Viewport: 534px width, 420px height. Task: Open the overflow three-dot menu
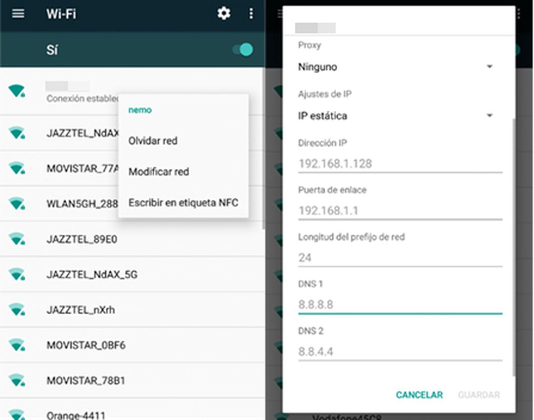[251, 14]
